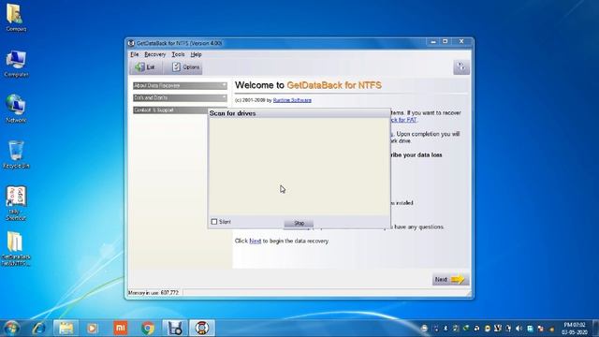599x337 pixels.
Task: Open the Recovery menu
Action: [x=154, y=54]
